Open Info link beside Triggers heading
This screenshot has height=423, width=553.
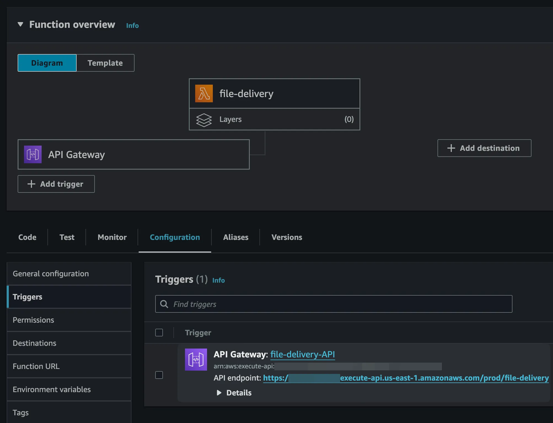[x=219, y=280]
